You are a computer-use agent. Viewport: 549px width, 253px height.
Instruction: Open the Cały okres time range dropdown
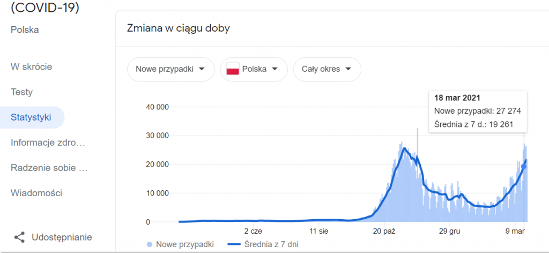[x=327, y=69]
